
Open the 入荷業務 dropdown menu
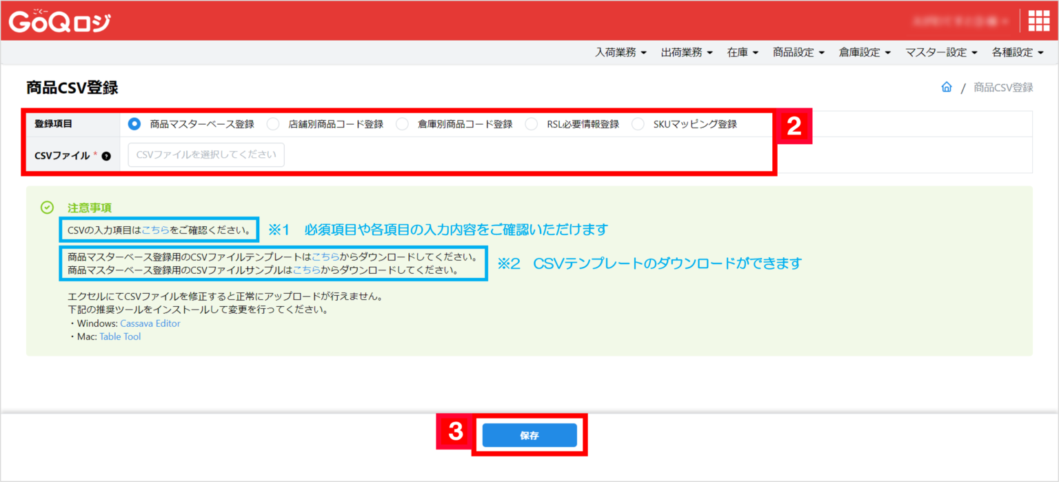pyautogui.click(x=619, y=52)
